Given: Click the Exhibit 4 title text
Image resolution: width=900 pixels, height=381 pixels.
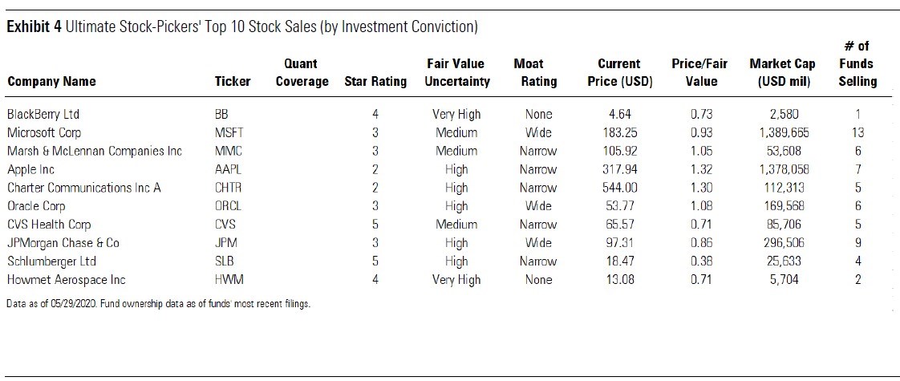Looking at the screenshot, I should [x=242, y=28].
